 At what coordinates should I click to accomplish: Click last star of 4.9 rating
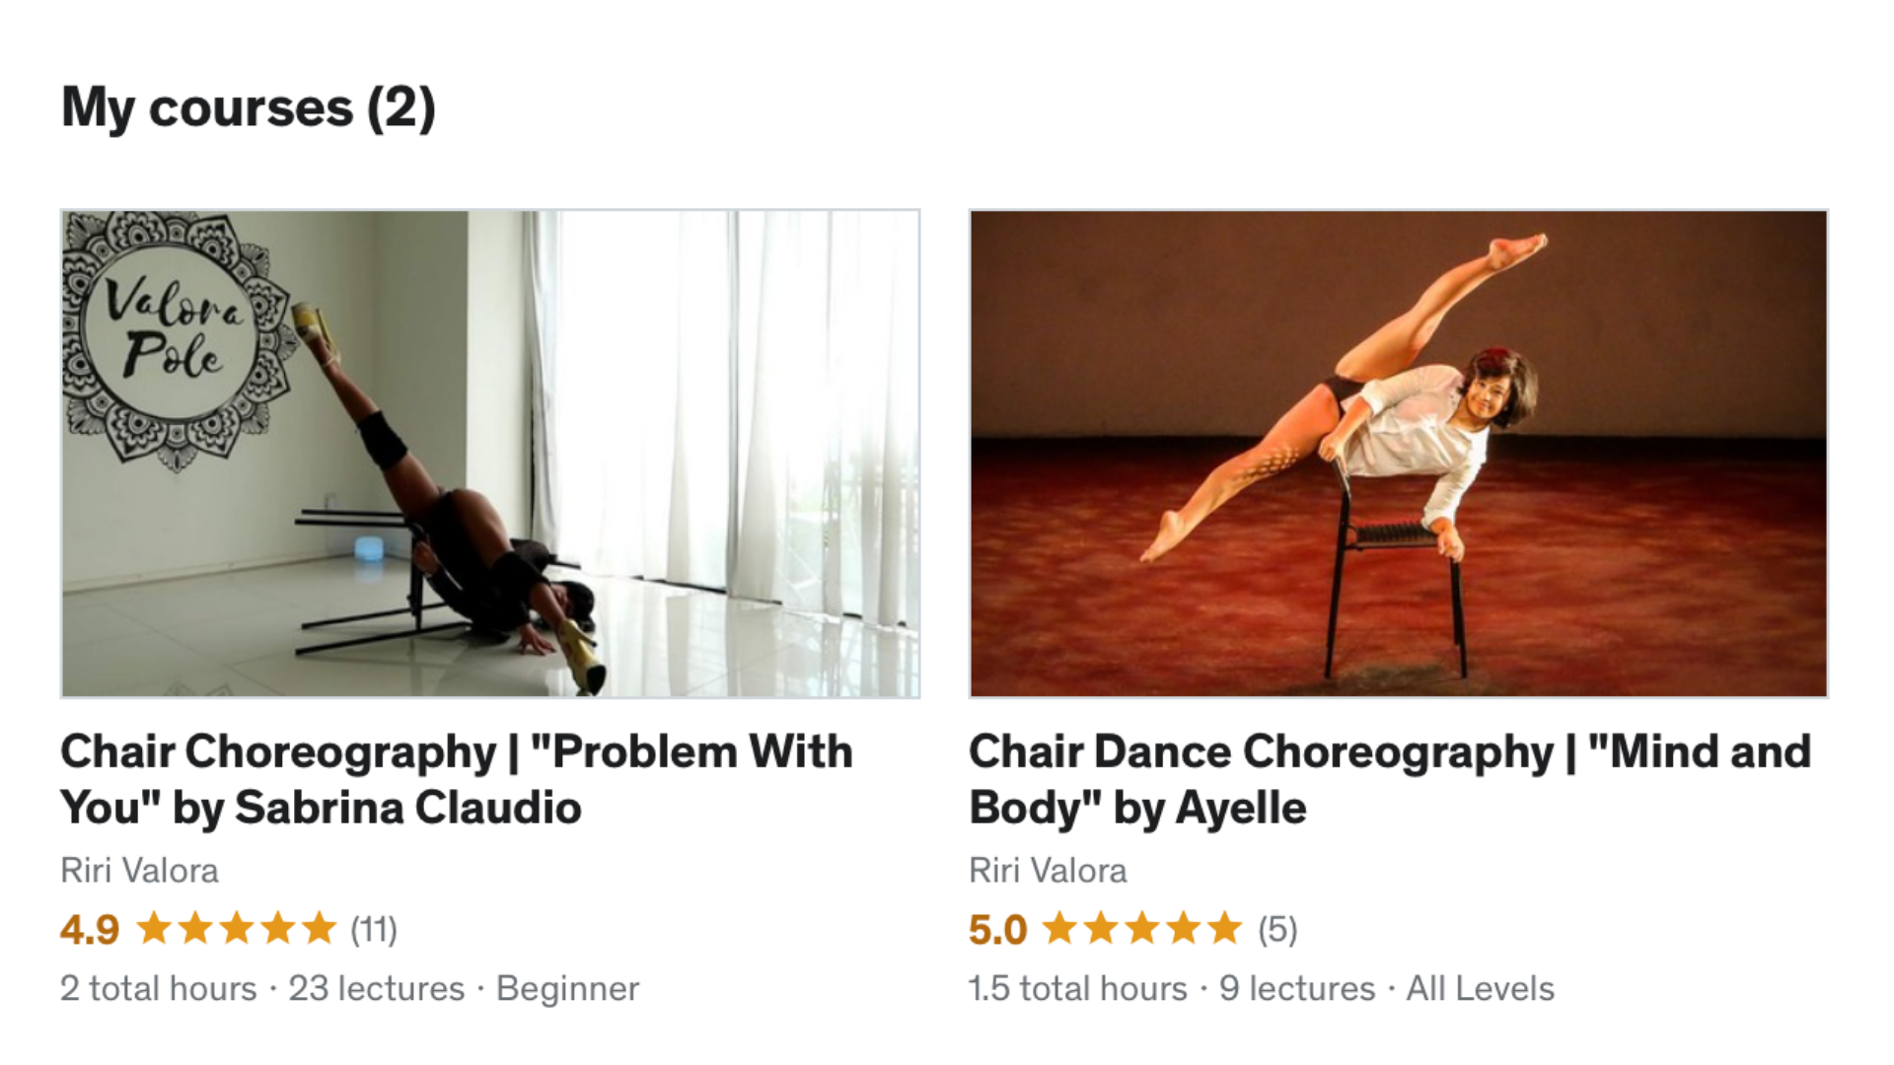(x=319, y=928)
